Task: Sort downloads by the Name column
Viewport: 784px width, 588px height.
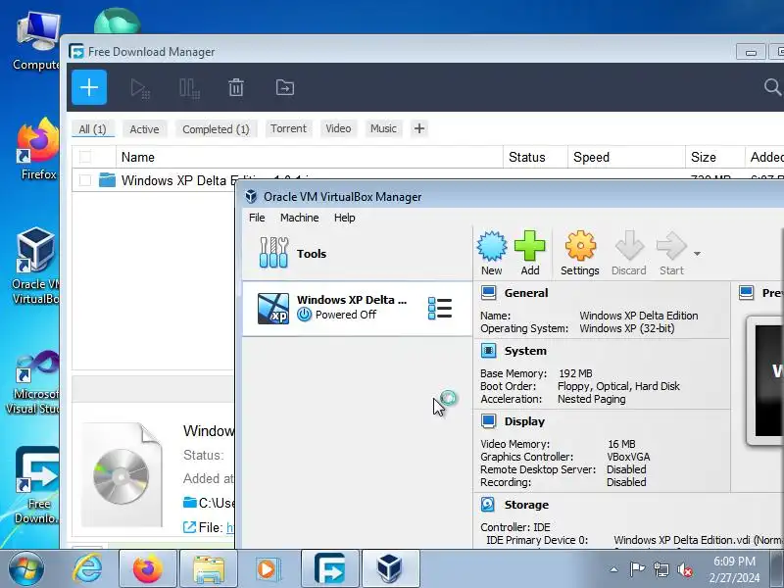Action: tap(309, 157)
